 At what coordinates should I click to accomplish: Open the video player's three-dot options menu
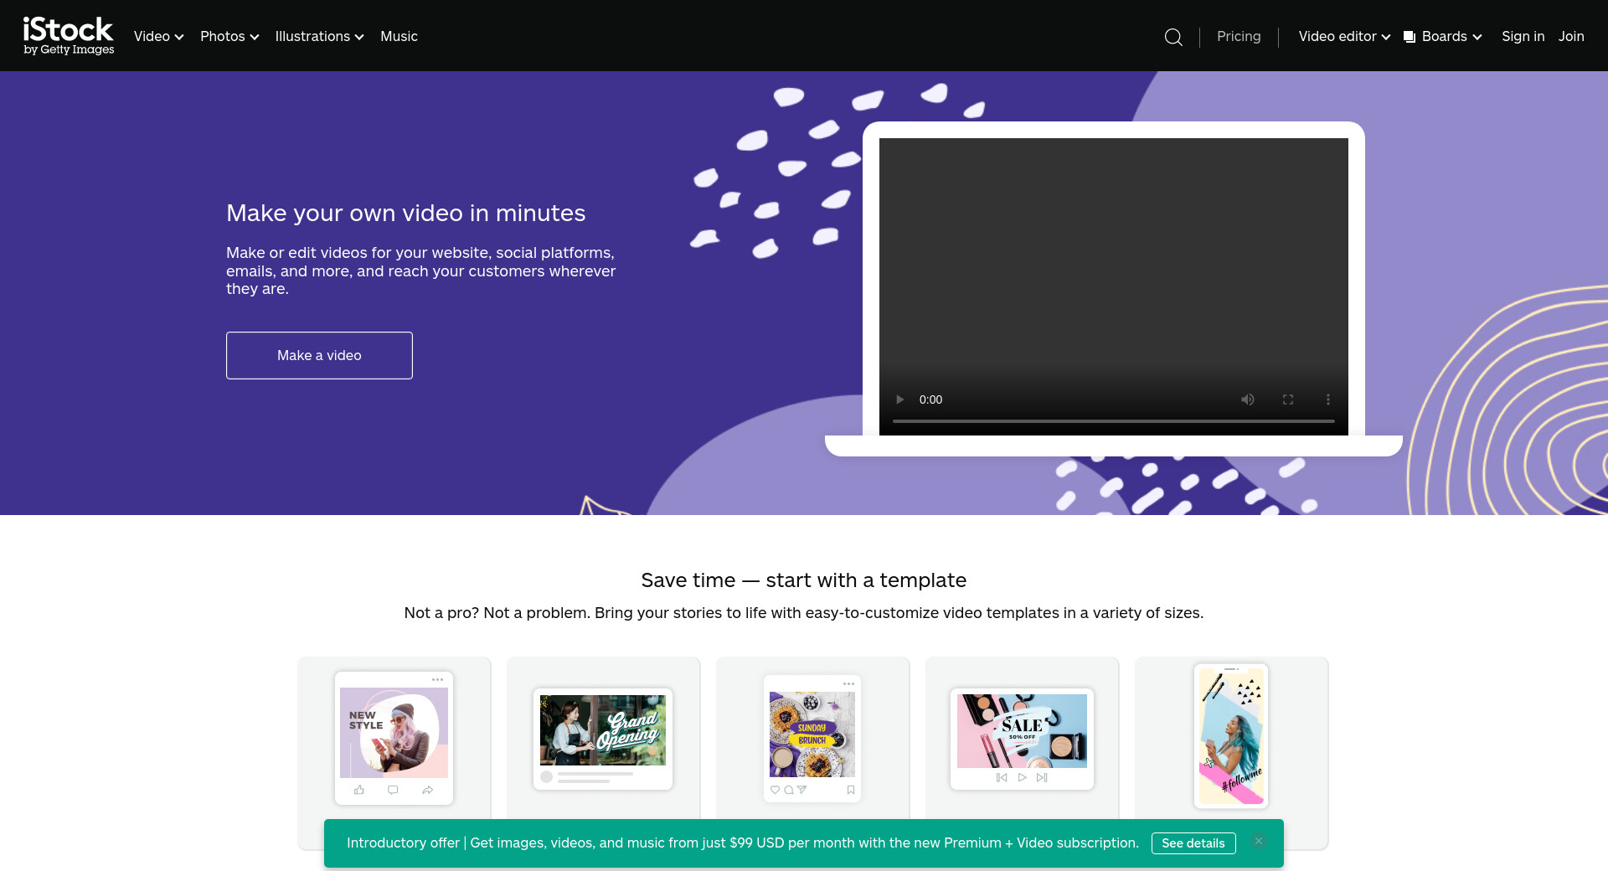(x=1328, y=399)
